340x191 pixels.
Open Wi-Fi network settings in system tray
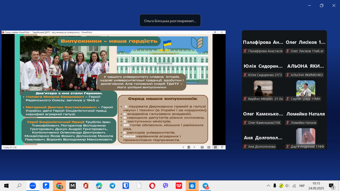[x=294, y=186]
